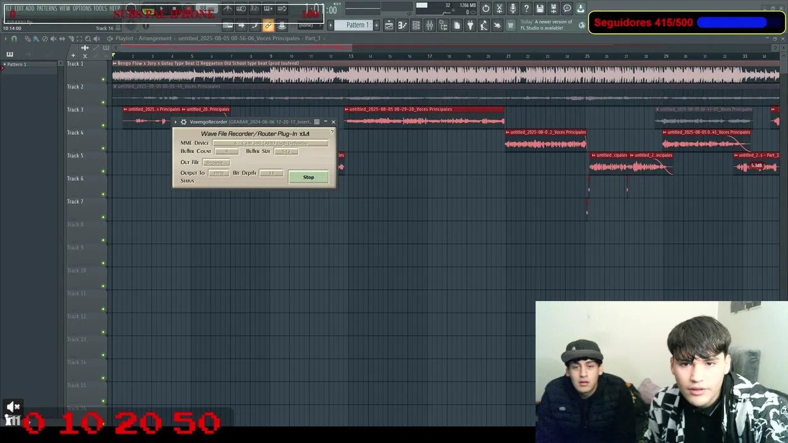Open the OPTIONS menu
788x443 pixels.
82,8
